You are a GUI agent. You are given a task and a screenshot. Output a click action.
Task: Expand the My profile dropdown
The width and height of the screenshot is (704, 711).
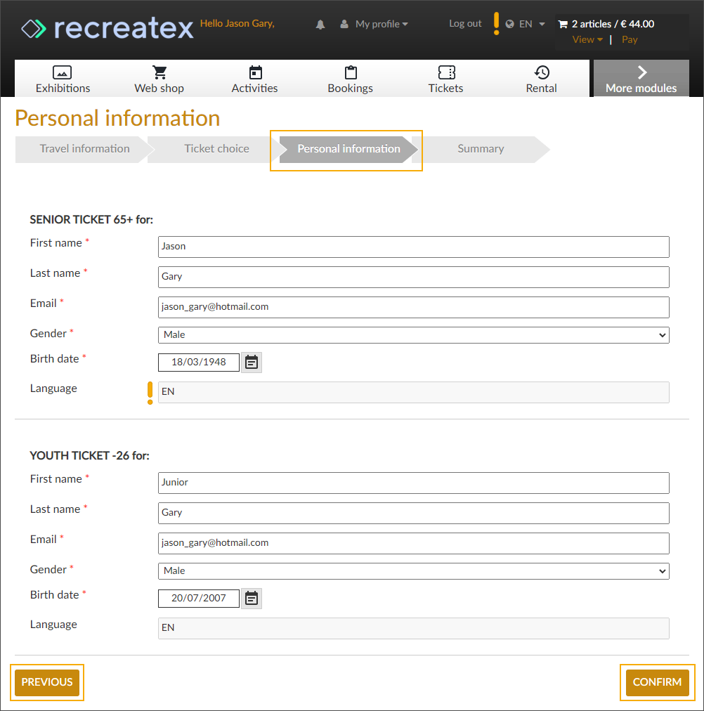[374, 24]
